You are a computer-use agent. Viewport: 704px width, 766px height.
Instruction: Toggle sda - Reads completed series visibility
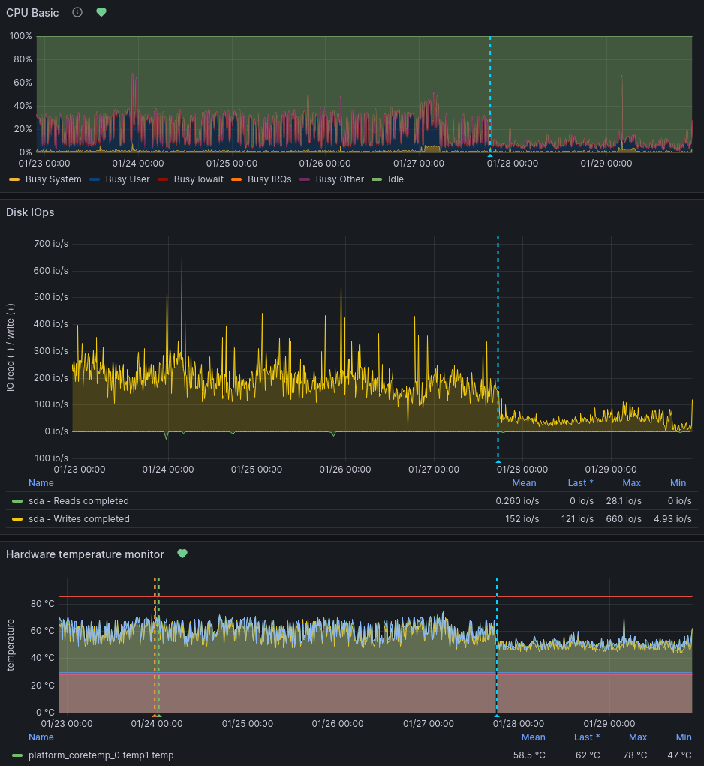[x=79, y=501]
